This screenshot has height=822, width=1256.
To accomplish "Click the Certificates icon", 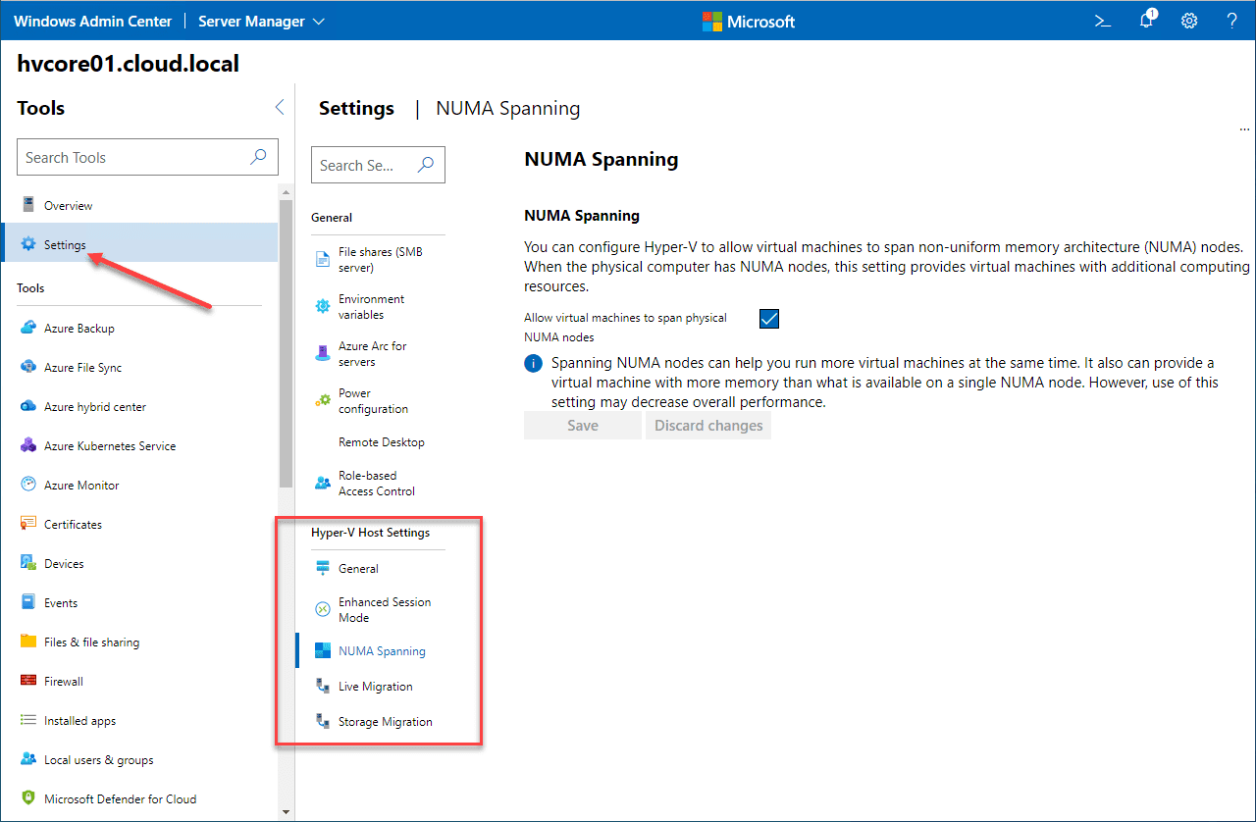I will point(28,524).
